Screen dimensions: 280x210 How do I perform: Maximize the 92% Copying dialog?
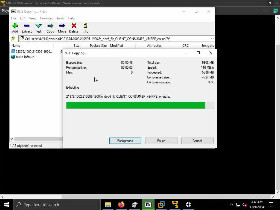click(198, 53)
